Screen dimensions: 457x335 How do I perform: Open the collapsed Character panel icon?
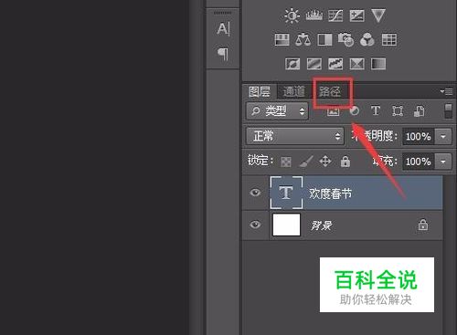click(223, 29)
